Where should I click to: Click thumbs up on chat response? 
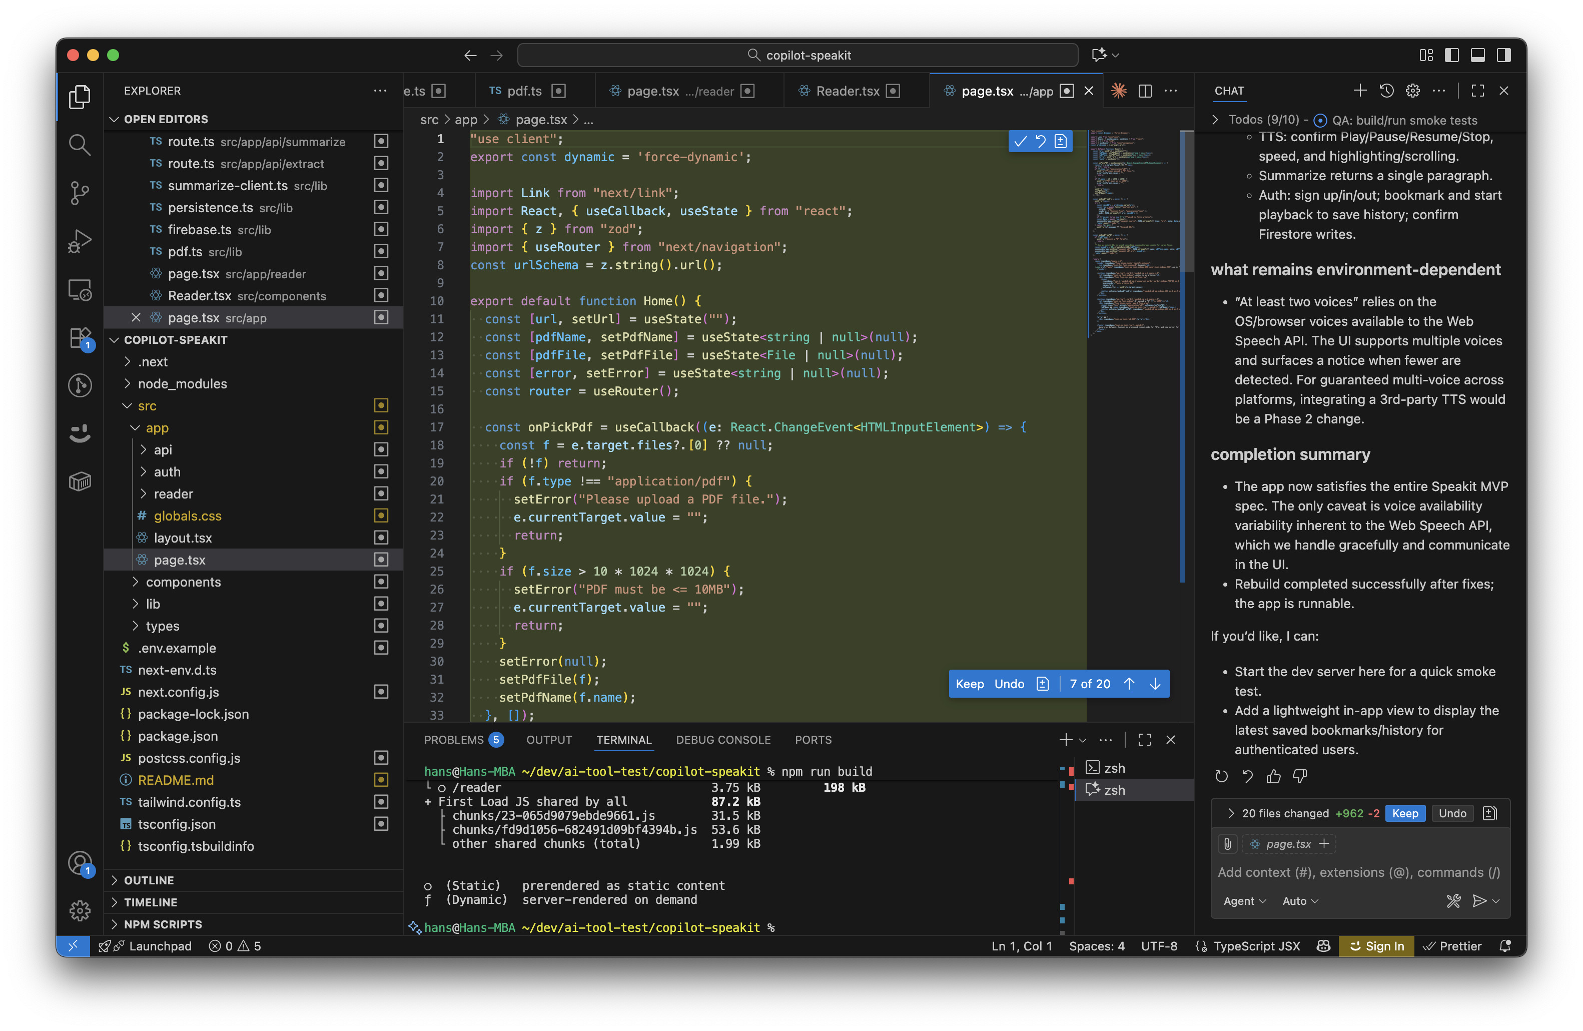(x=1273, y=776)
